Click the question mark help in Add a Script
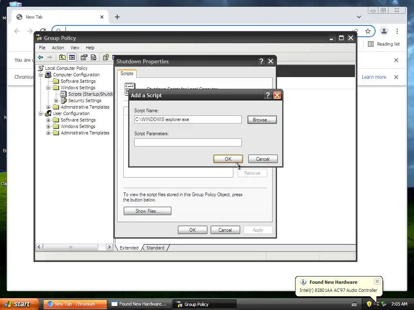414x310 pixels. (x=268, y=95)
